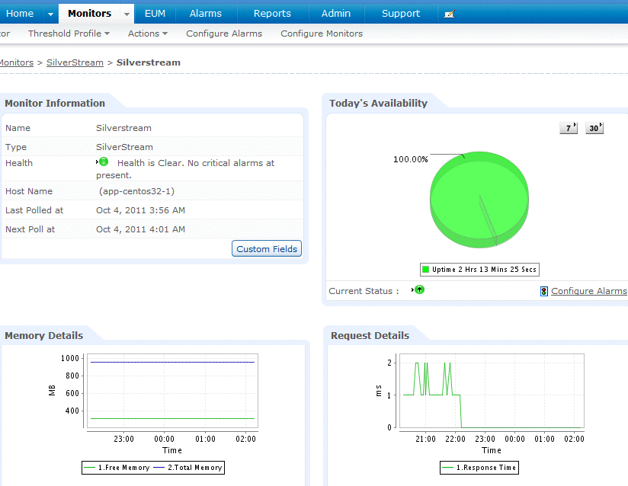
Task: Open the Home dropdown arrow
Action: coord(49,13)
